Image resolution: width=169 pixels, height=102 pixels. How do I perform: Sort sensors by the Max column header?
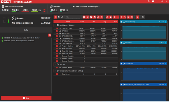pos(115,22)
